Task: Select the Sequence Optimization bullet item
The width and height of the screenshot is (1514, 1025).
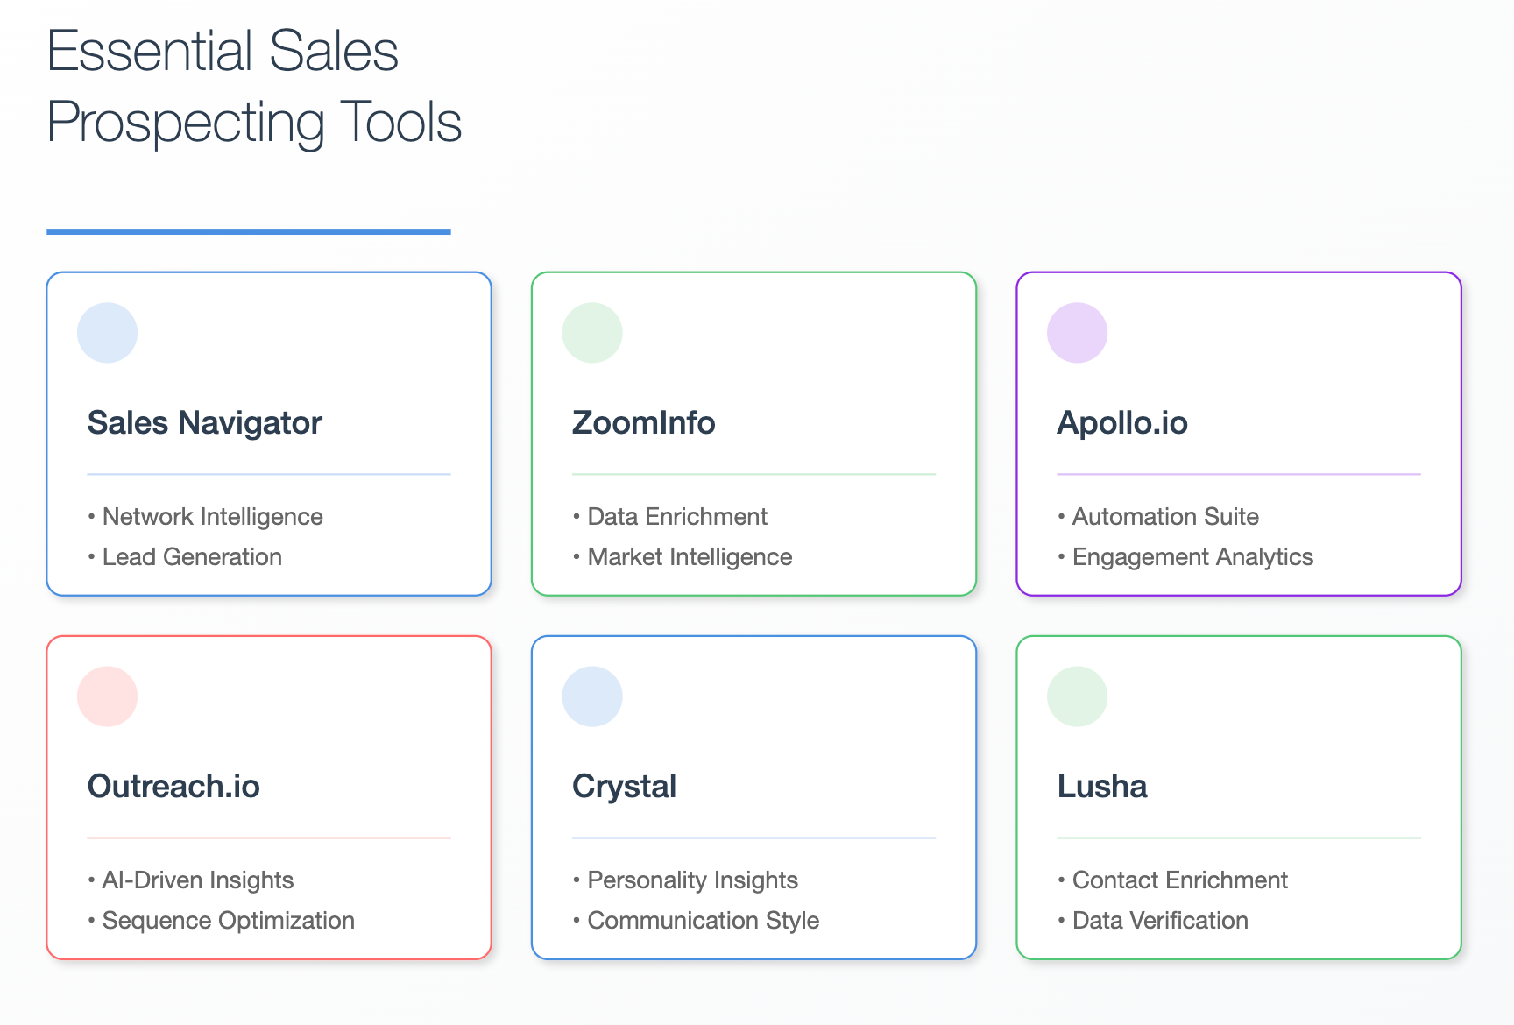Action: coord(222,921)
